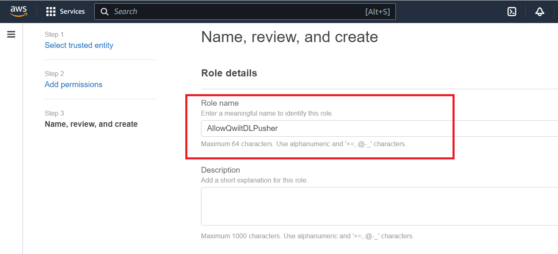This screenshot has height=254, width=558.
Task: Expand the hamburger navigation menu
Action: (11, 34)
